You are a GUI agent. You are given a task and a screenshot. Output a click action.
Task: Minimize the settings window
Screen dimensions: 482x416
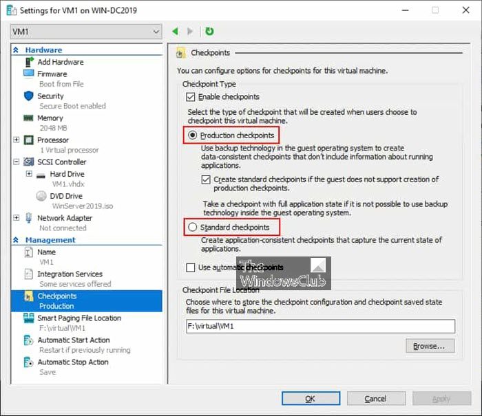point(406,10)
